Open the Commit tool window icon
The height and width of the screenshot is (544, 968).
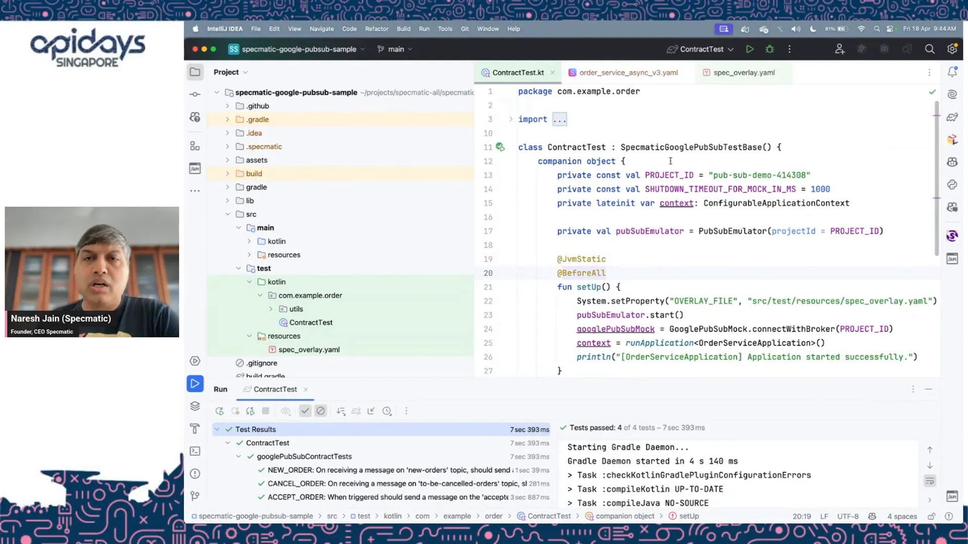tap(195, 94)
